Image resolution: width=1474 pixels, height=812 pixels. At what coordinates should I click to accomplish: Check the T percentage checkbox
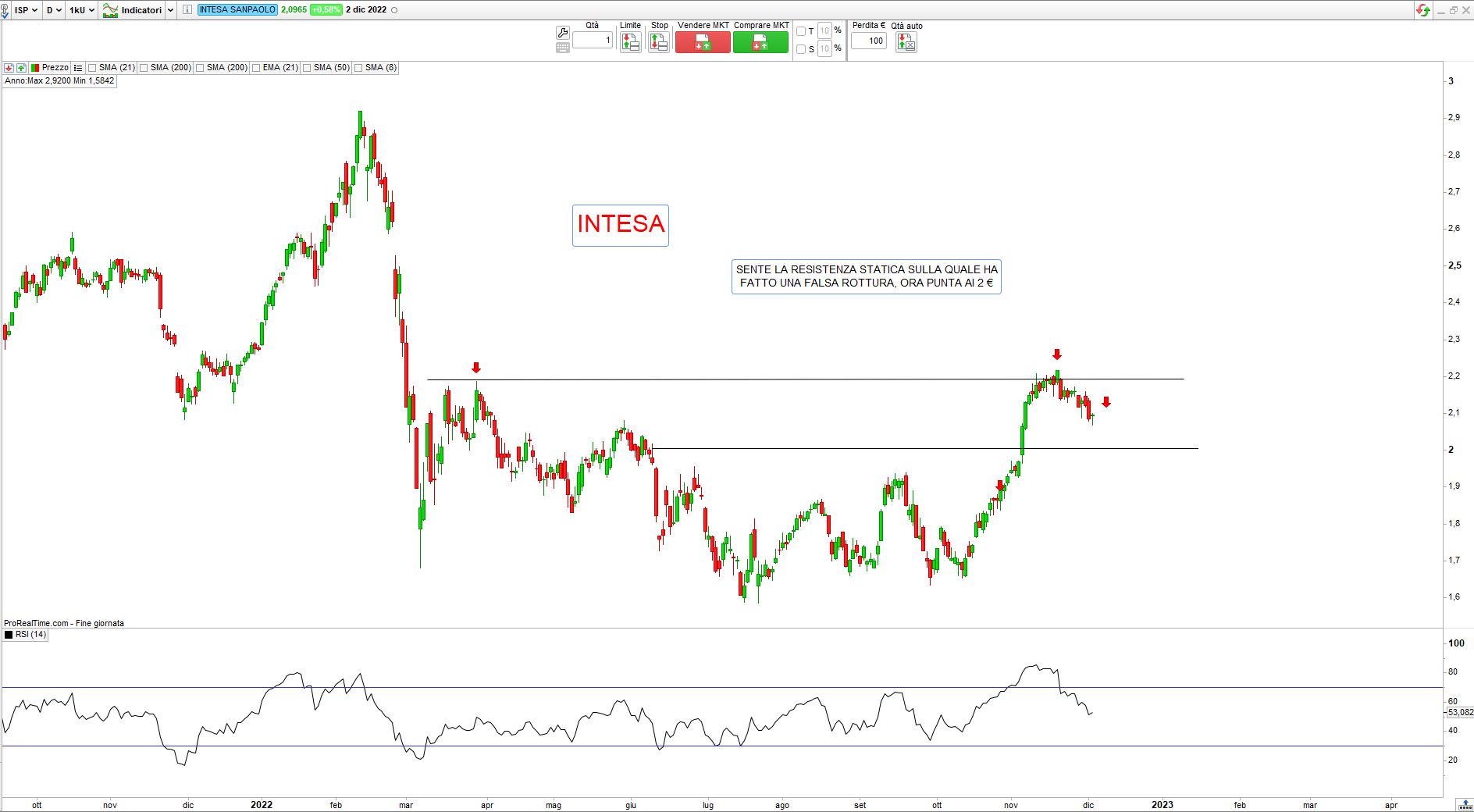800,31
